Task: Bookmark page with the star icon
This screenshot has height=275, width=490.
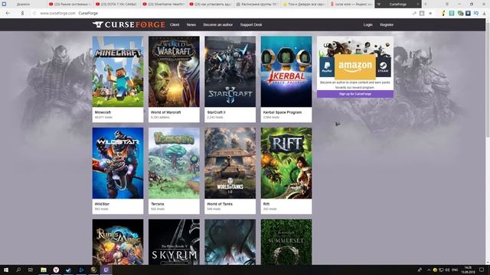Action: [430, 14]
